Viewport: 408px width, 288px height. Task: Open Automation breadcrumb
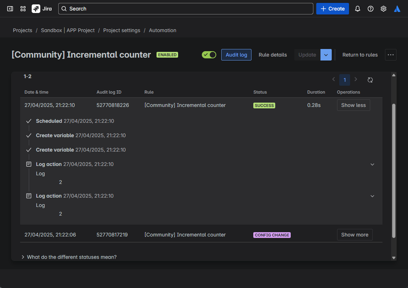[x=163, y=31]
